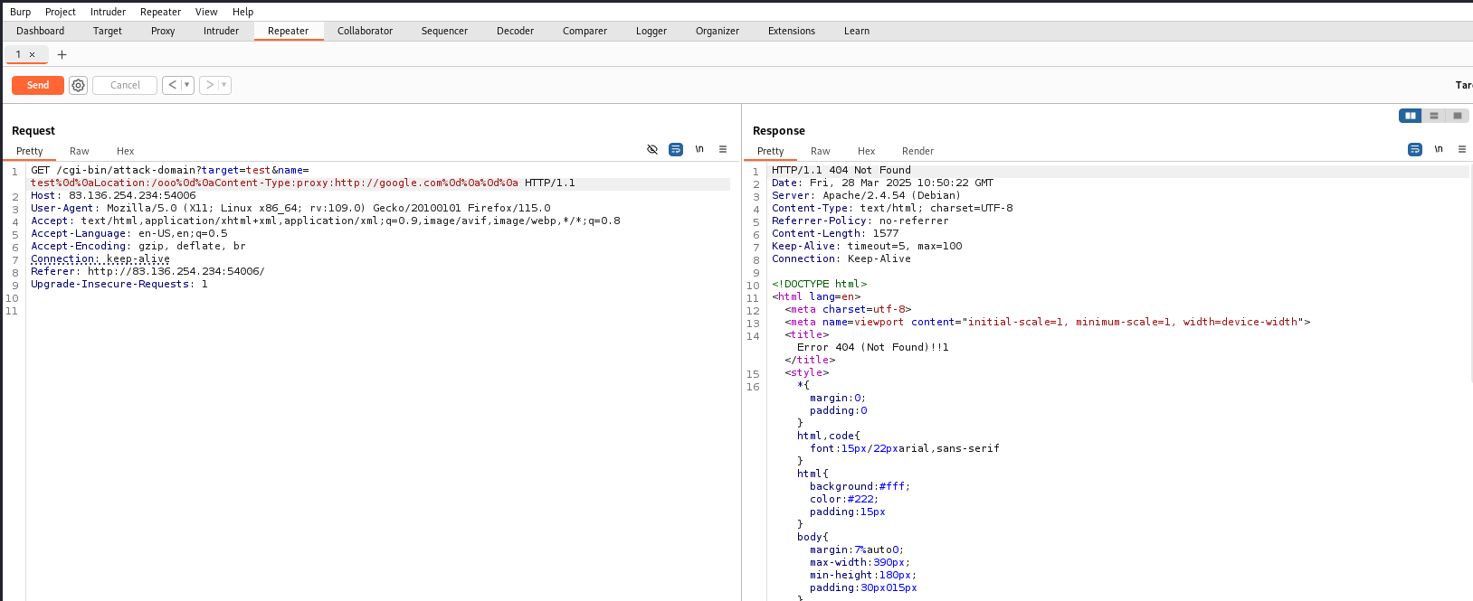Switch to the Intruder tool tab
Image resolution: width=1473 pixels, height=601 pixels.
[221, 31]
